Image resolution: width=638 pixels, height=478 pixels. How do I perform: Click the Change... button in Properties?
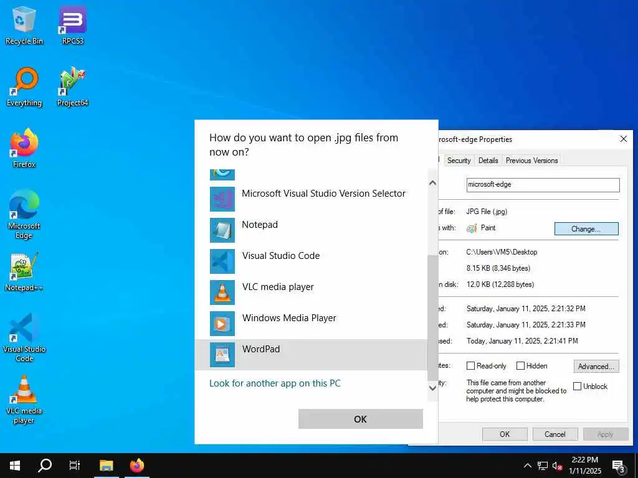tap(586, 229)
